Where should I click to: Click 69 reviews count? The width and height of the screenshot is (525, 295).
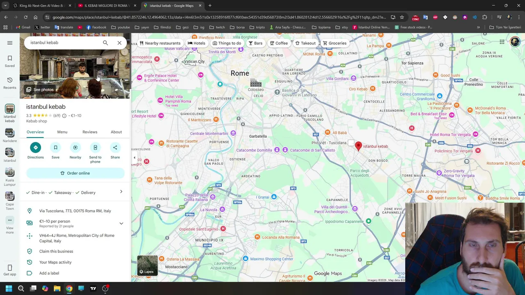pyautogui.click(x=57, y=116)
